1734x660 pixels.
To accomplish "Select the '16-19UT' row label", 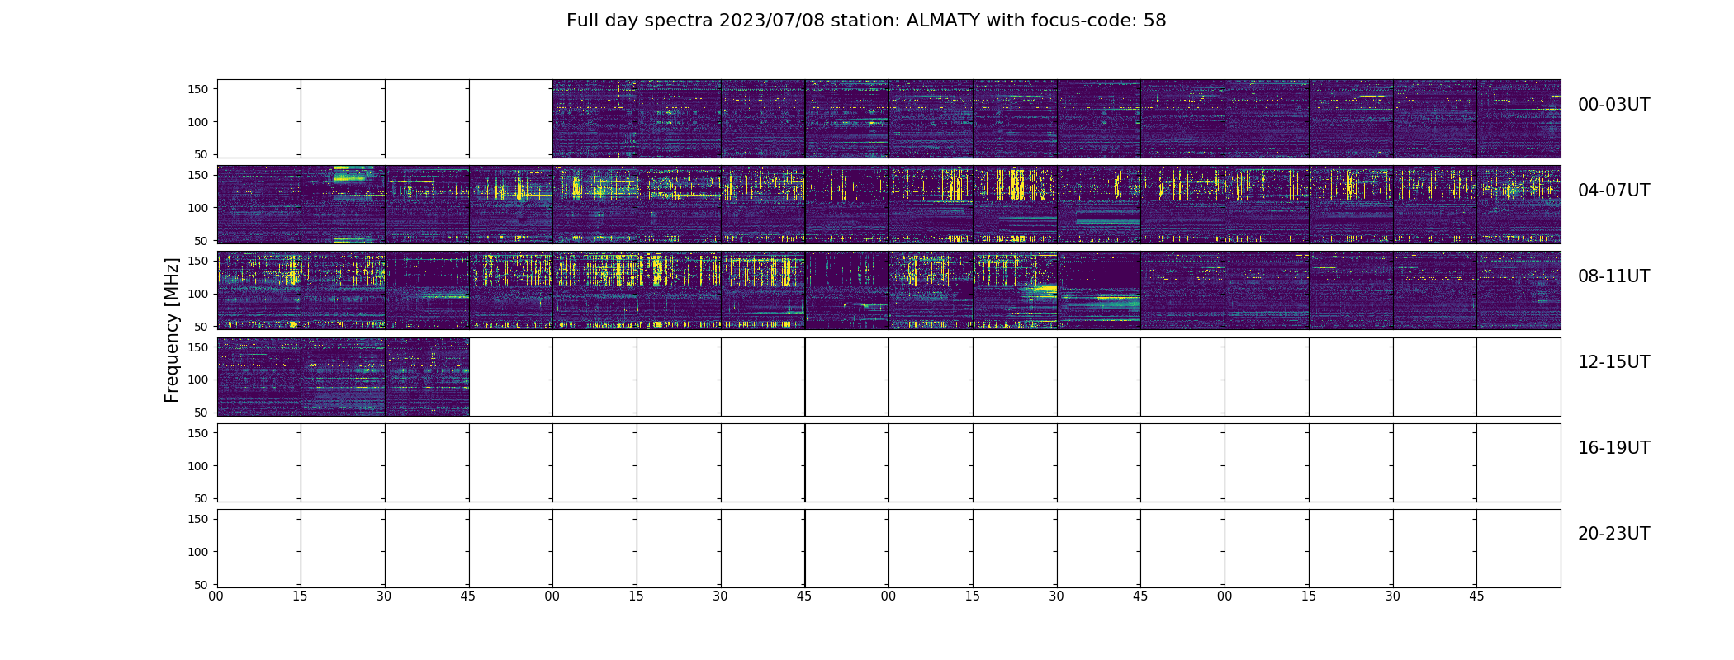I will point(1613,448).
